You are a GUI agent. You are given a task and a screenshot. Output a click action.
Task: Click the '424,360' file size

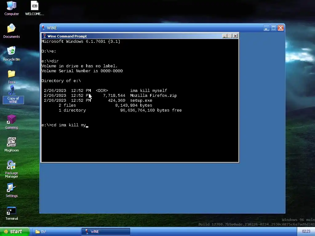click(117, 100)
